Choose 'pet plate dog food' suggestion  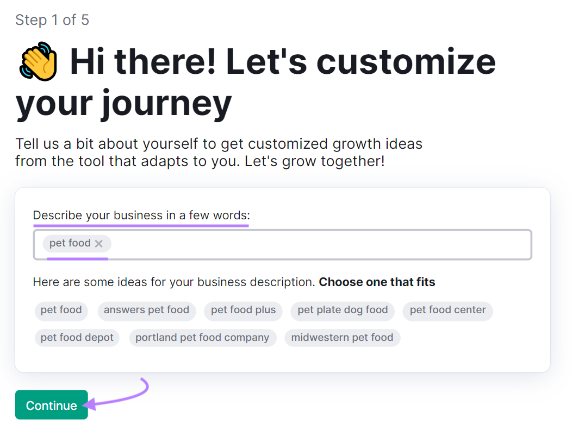pyautogui.click(x=343, y=311)
